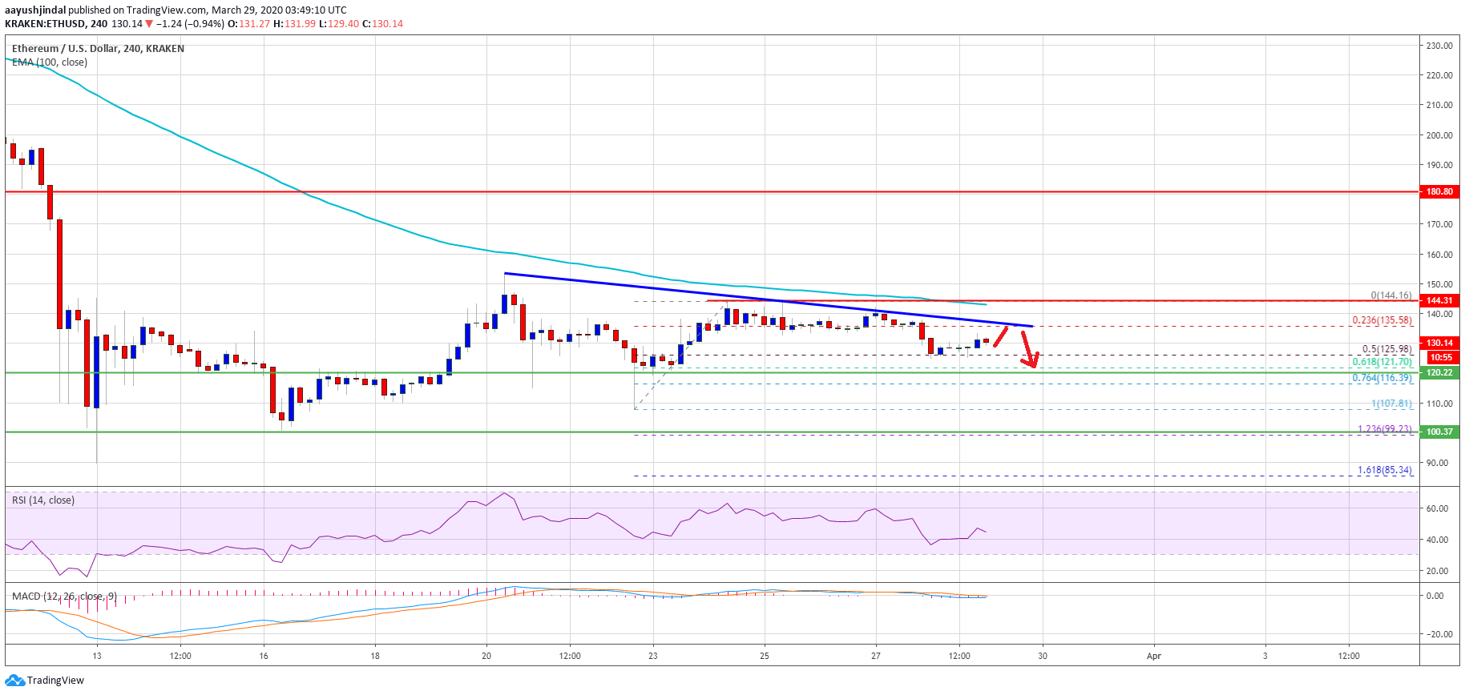This screenshot has width=1465, height=695.
Task: Click the 230.00 tick on price axis
Action: point(1439,46)
